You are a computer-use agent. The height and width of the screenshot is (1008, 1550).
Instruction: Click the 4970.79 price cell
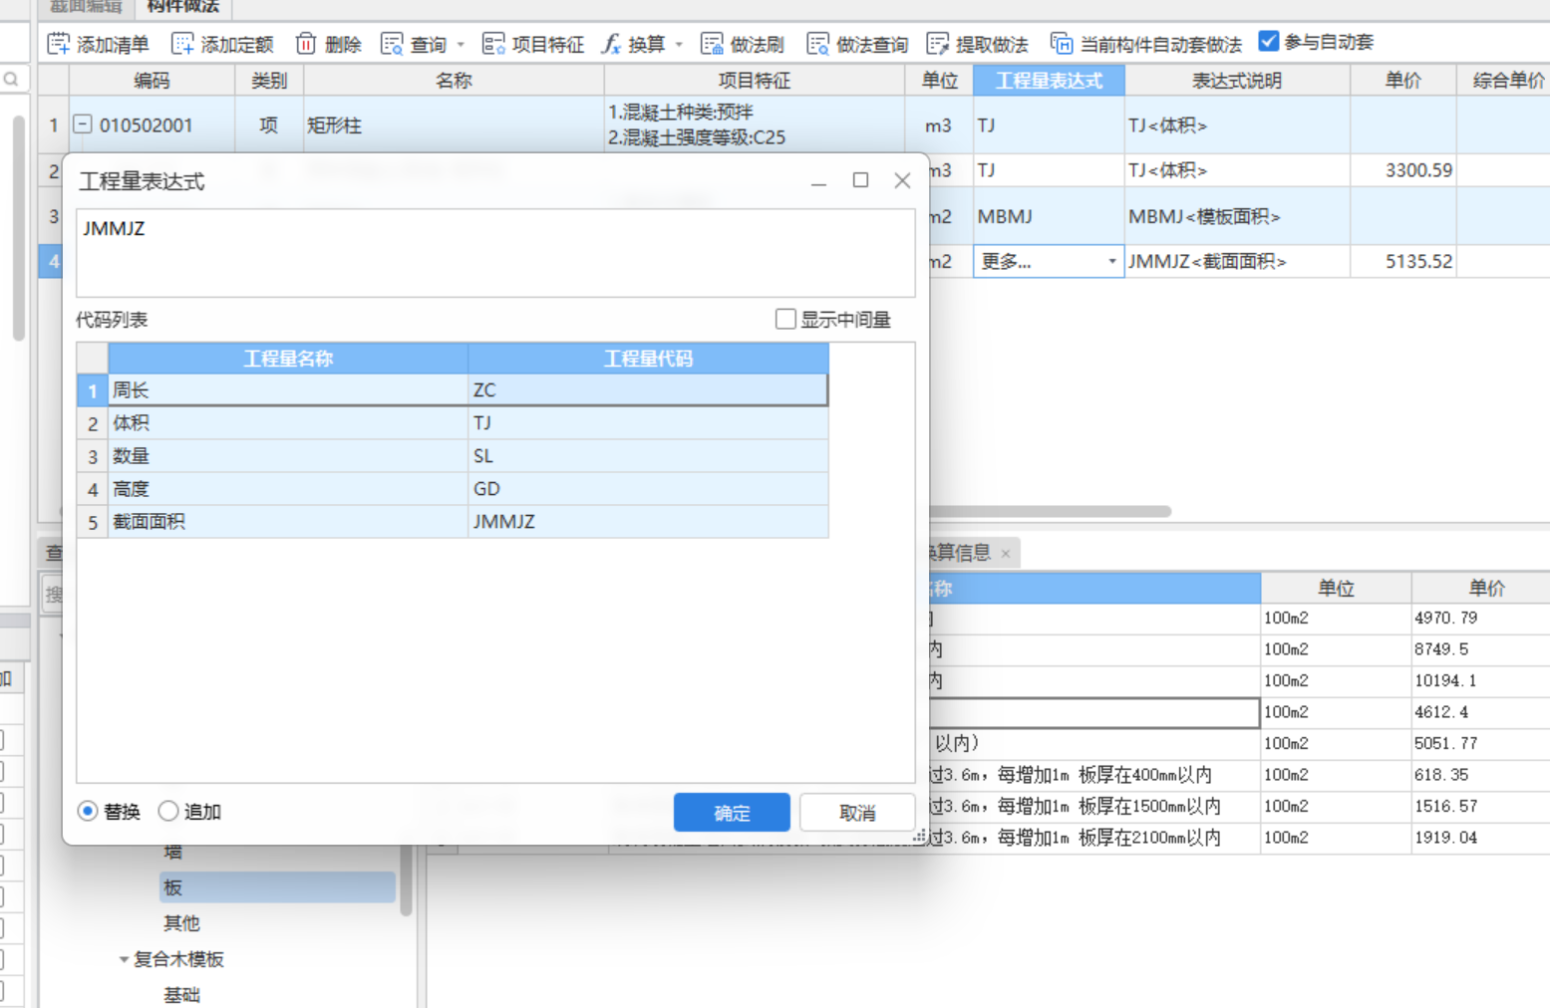coord(1480,619)
